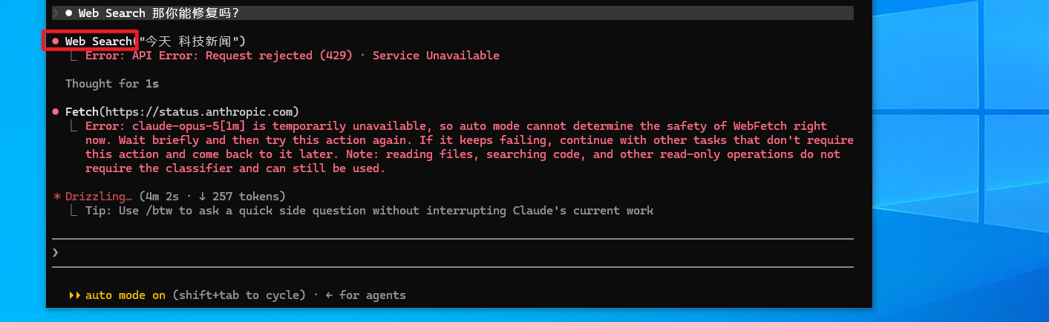
Task: Expand the Web Search tool call label
Action: [99, 41]
